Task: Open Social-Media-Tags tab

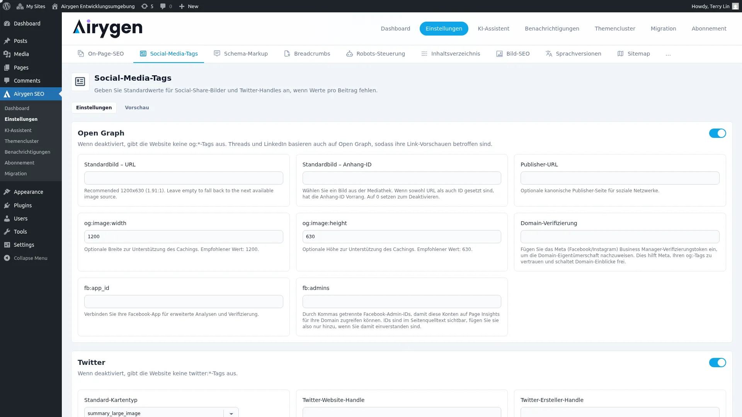Action: click(168, 54)
